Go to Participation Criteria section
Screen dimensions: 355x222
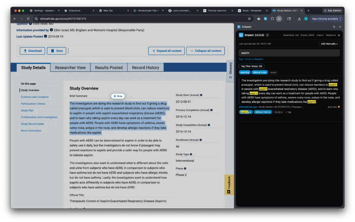click(x=33, y=104)
